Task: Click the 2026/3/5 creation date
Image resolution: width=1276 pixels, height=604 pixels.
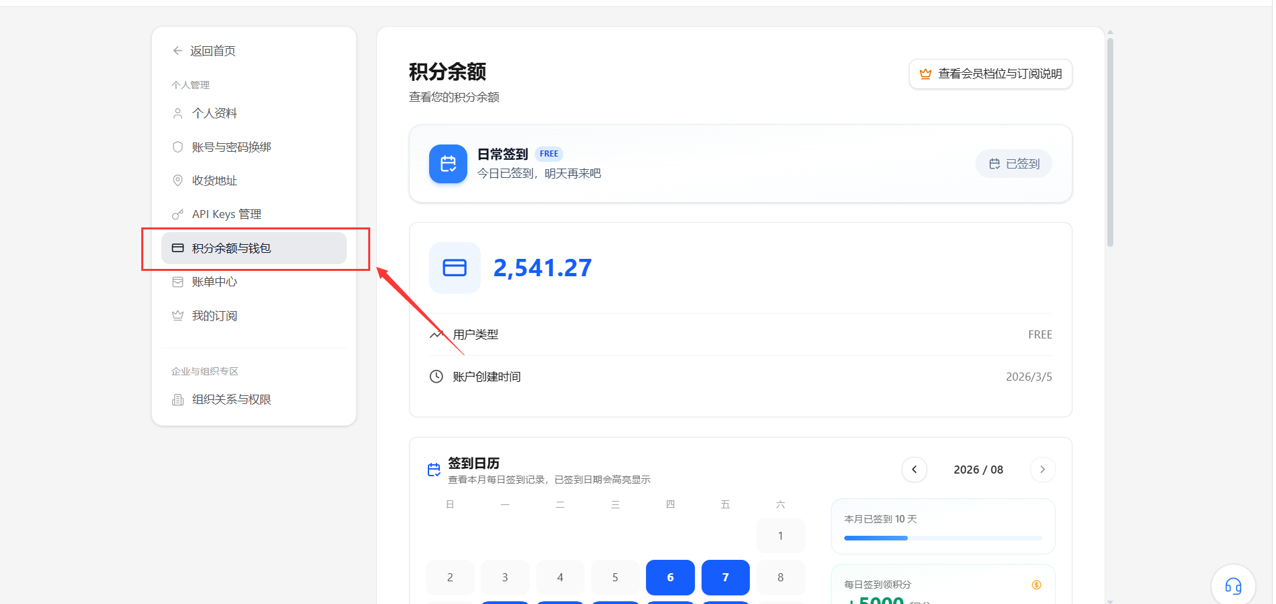Action: tap(1029, 377)
